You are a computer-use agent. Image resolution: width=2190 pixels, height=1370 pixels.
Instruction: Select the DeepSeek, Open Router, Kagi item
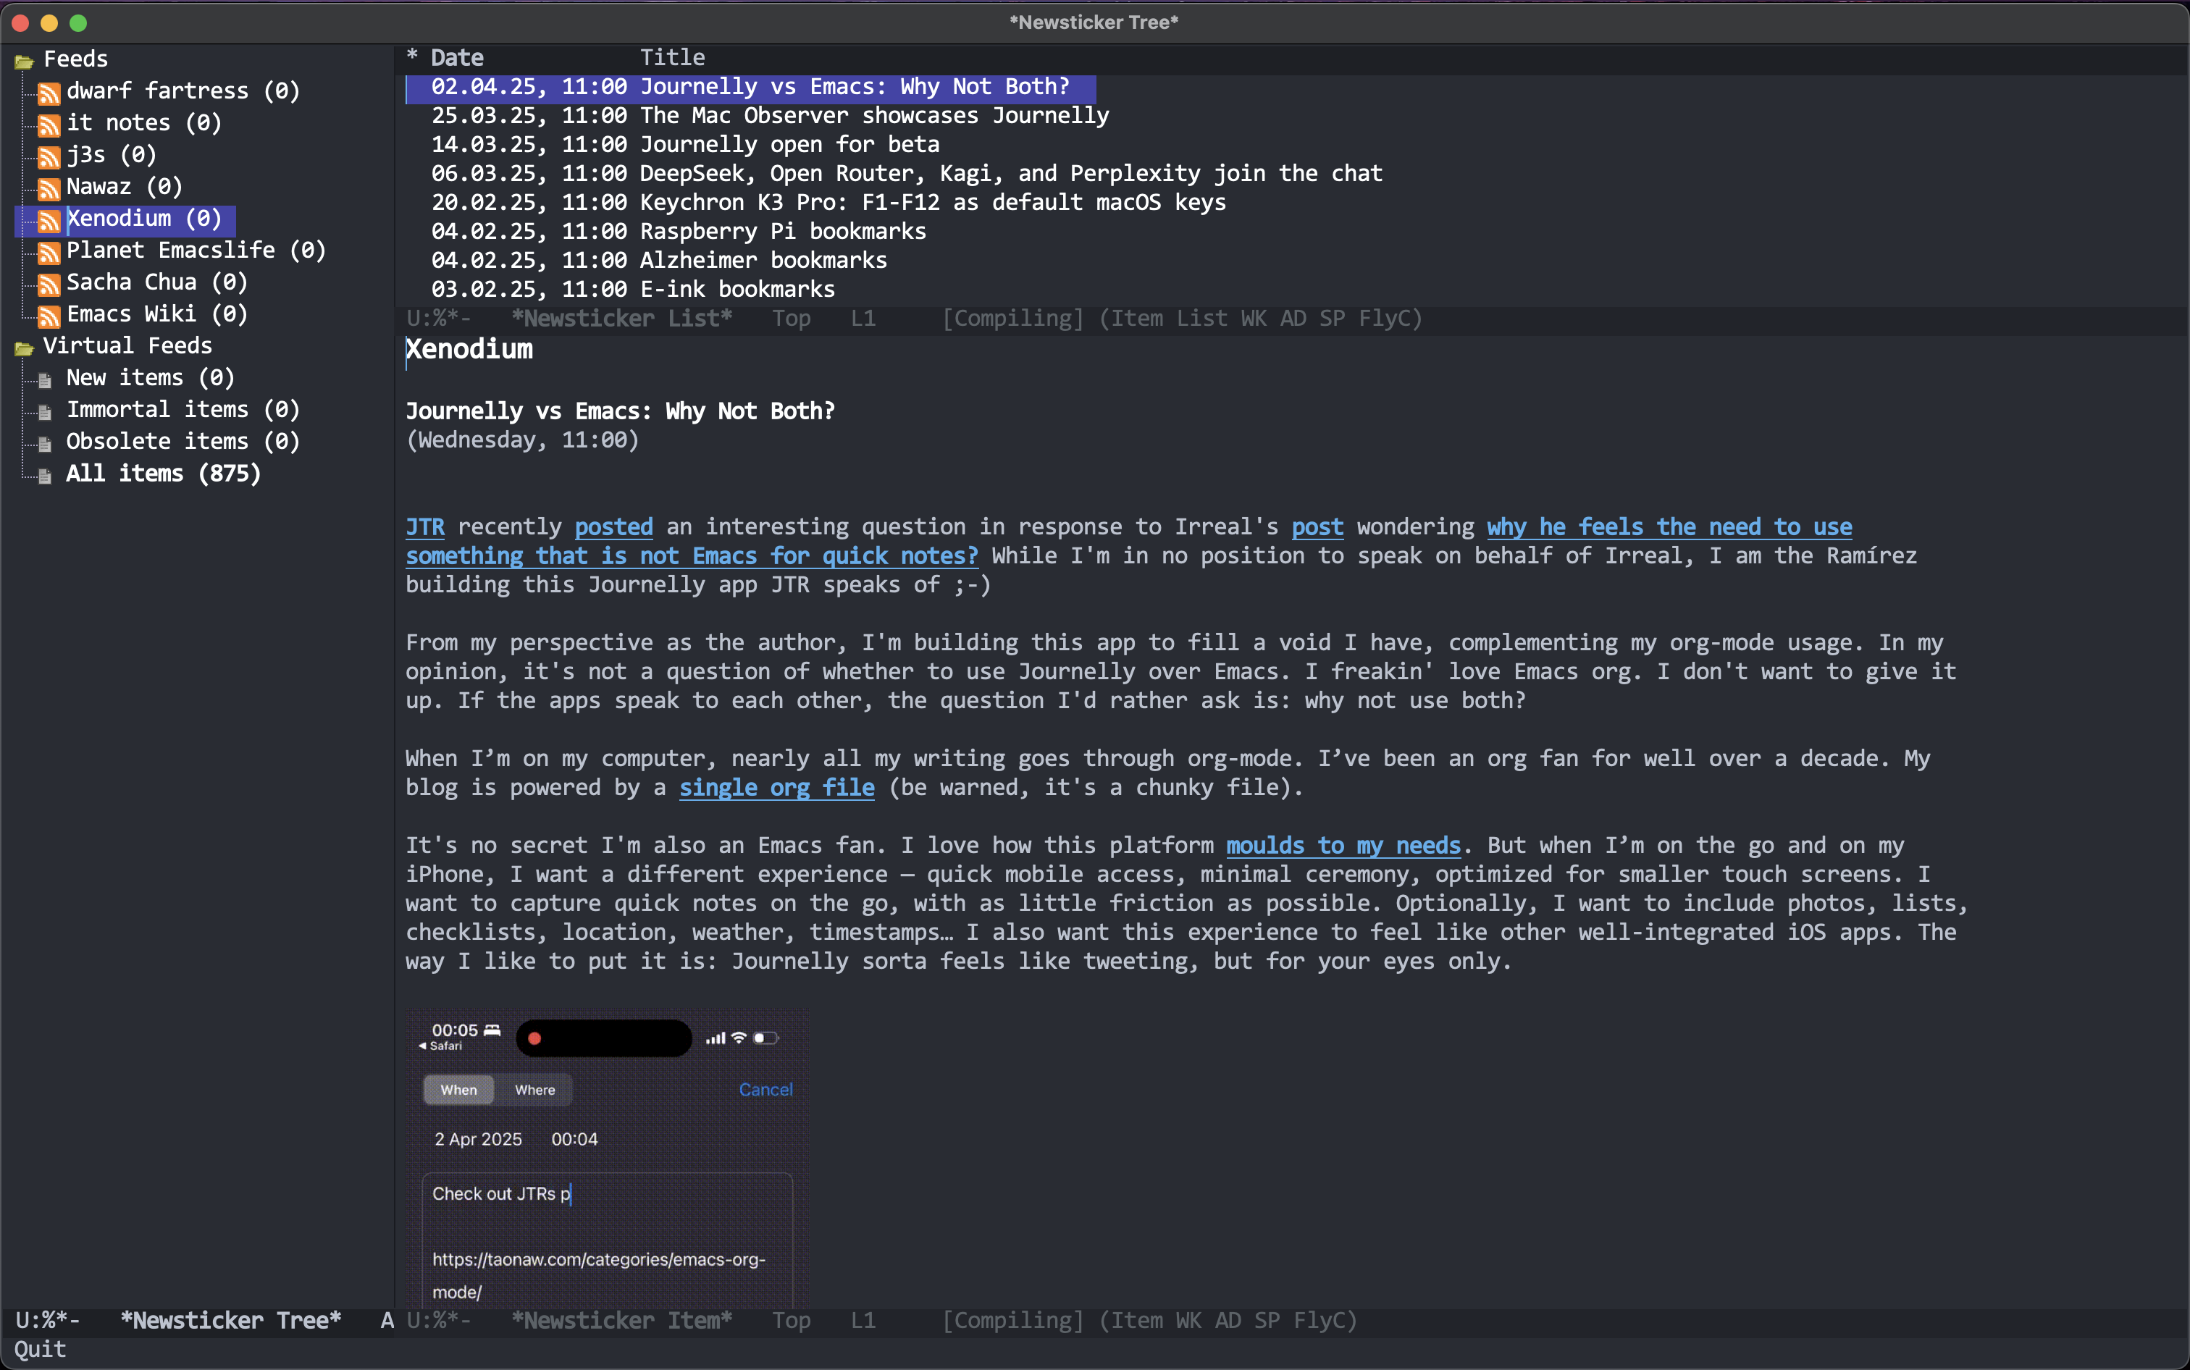pyautogui.click(x=907, y=174)
